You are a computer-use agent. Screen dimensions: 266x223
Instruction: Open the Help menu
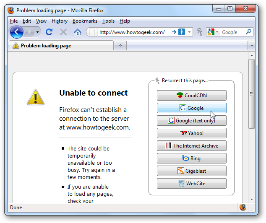tap(125, 21)
